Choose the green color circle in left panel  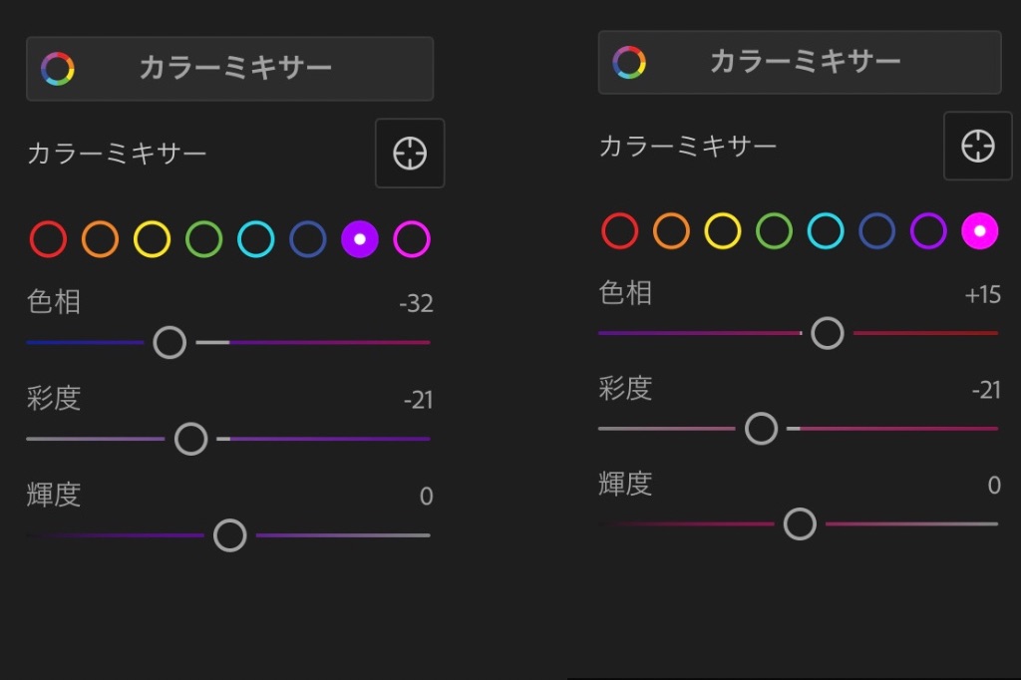point(203,239)
